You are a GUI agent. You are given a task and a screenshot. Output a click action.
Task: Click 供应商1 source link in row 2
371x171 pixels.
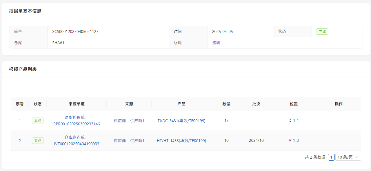129,141
